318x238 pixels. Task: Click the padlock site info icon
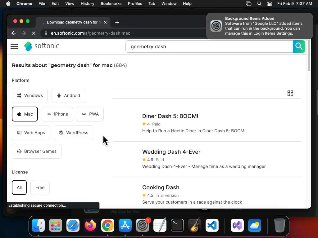(46, 33)
